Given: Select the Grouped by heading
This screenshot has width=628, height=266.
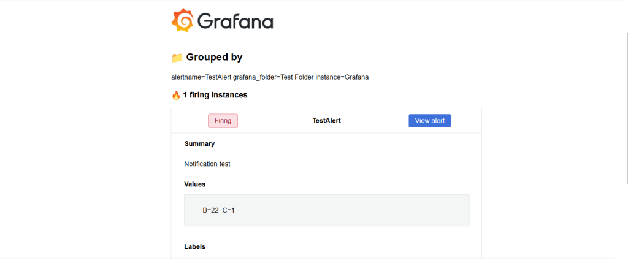Looking at the screenshot, I should click(x=214, y=58).
